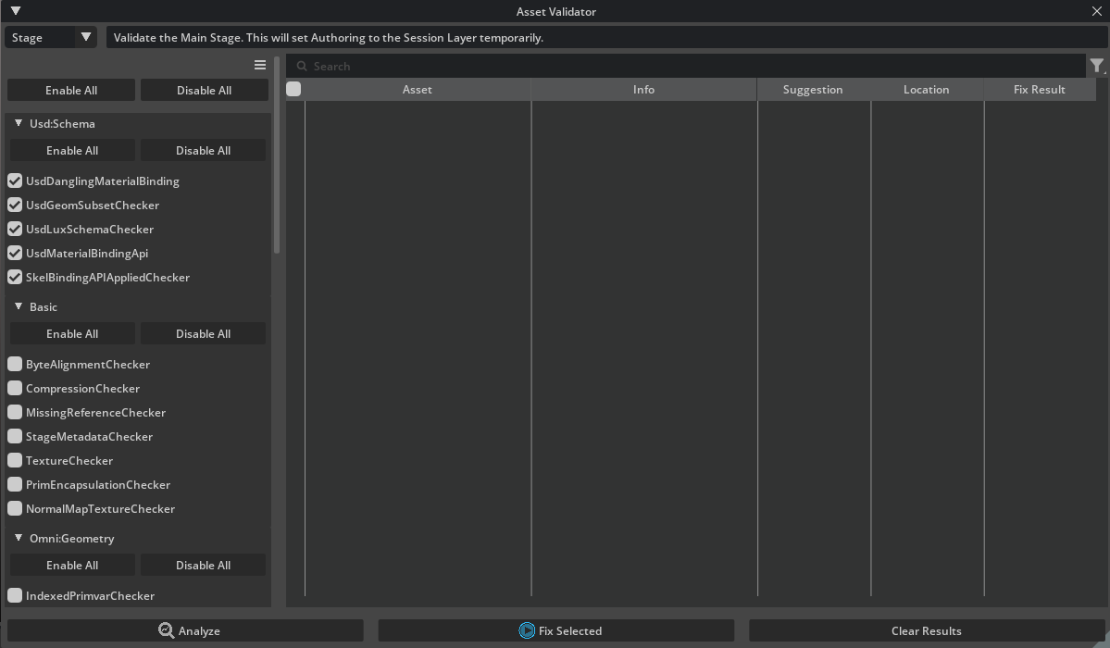Sort by the Asset column header
The image size is (1110, 648).
point(417,90)
